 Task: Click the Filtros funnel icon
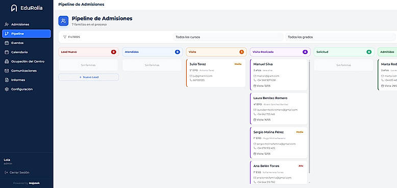tap(65, 37)
